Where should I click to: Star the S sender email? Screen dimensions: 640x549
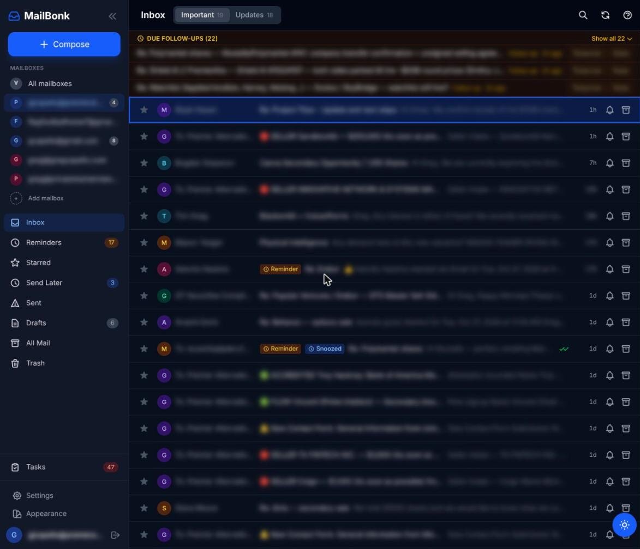click(143, 508)
